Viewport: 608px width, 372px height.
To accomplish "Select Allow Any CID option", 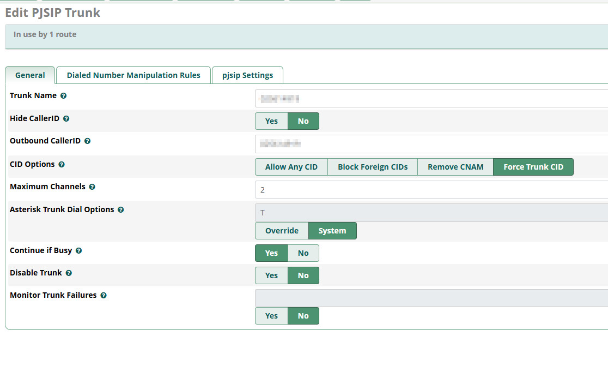I will (291, 167).
